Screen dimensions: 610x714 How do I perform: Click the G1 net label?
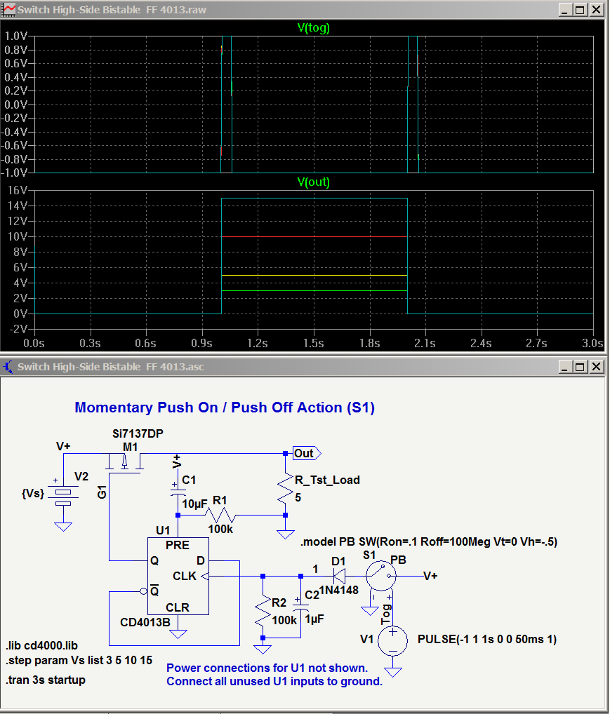(x=102, y=492)
